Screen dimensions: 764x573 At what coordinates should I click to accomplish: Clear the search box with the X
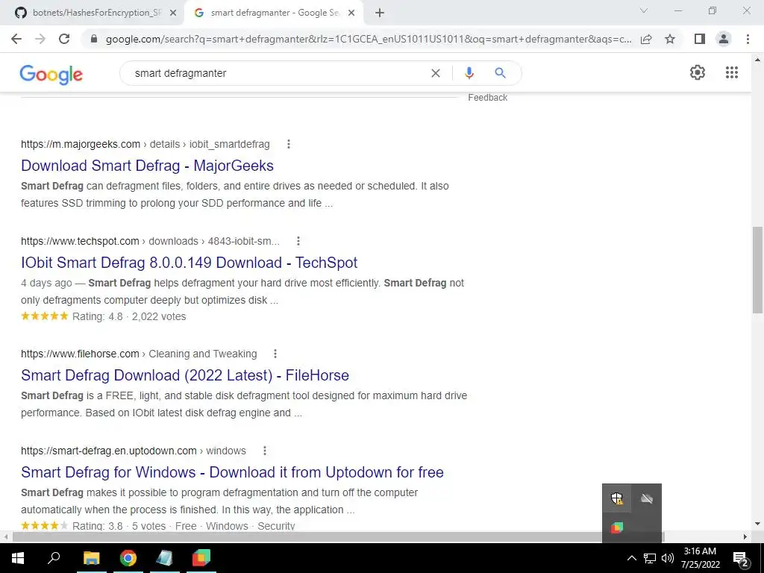(x=436, y=73)
